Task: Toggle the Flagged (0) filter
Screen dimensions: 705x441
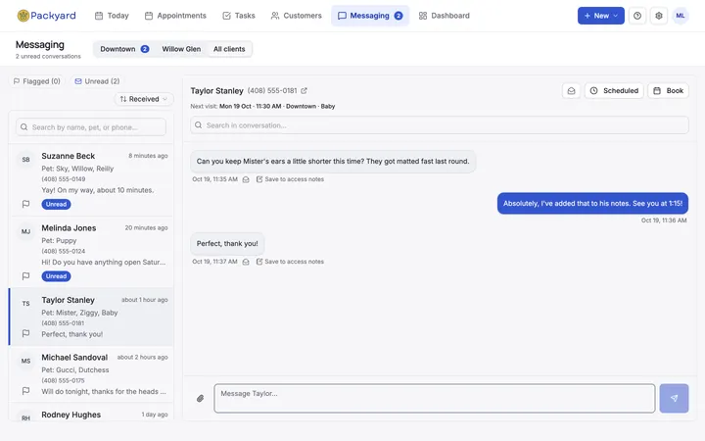Action: [37, 81]
